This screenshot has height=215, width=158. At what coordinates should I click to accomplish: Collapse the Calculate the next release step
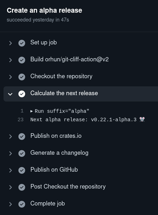click(10, 94)
